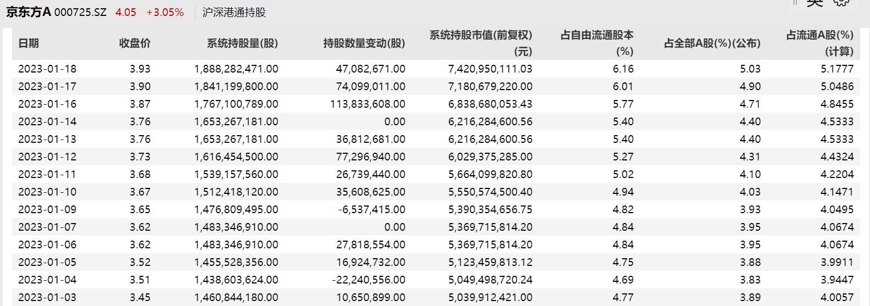Open the 沪深港通持股 tab

(234, 13)
